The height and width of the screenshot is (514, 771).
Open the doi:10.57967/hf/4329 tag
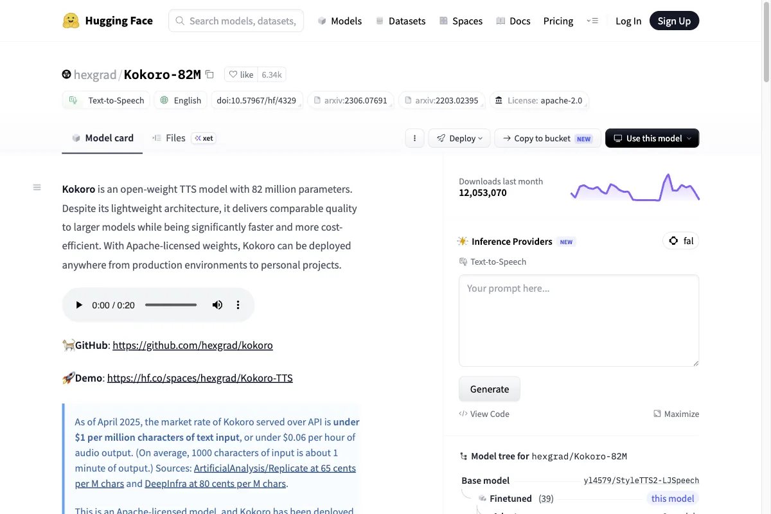pyautogui.click(x=256, y=100)
